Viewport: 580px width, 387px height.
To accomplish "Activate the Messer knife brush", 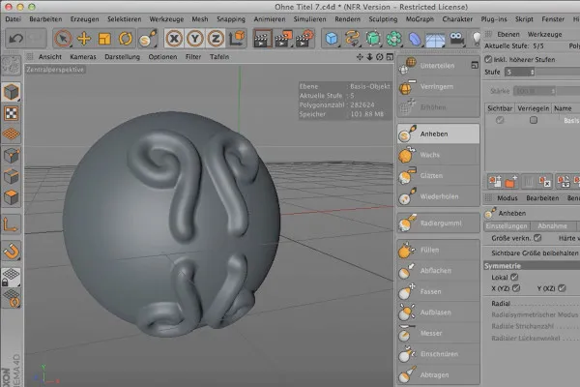I will click(432, 334).
